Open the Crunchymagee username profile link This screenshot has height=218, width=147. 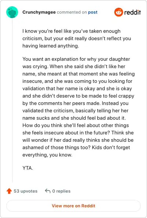(39, 12)
